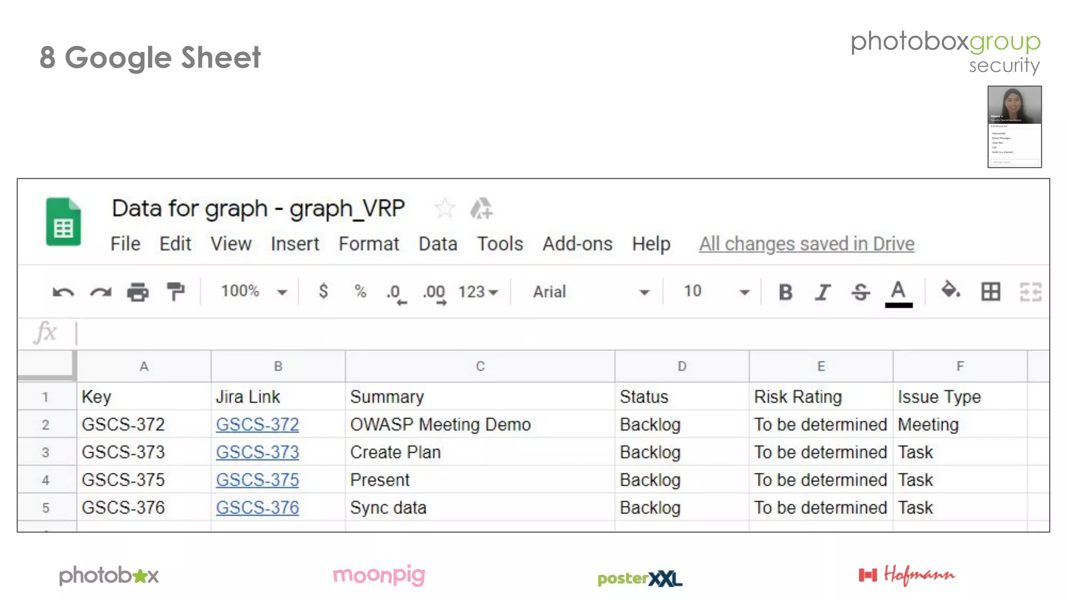Open the font size 10 dropdown
This screenshot has height=600, width=1067.
(x=716, y=291)
